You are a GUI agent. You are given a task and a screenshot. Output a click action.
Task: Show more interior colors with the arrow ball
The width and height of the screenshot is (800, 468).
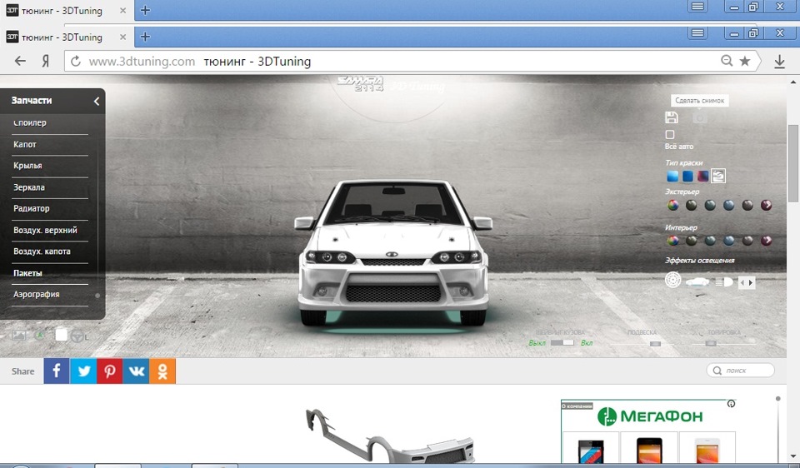pos(767,241)
